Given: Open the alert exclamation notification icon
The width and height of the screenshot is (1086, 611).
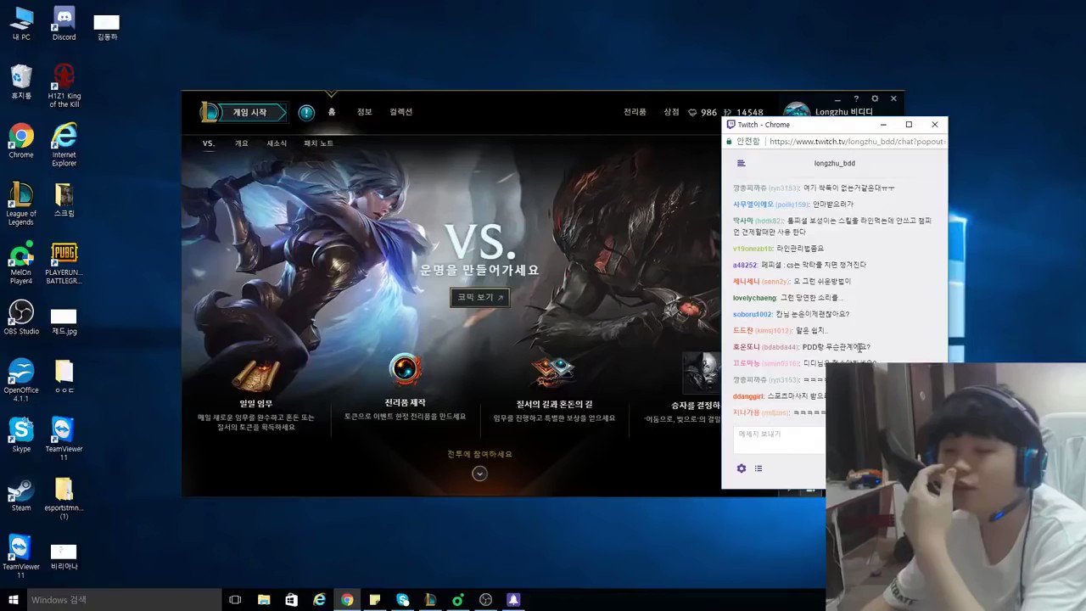Looking at the screenshot, I should click(306, 112).
